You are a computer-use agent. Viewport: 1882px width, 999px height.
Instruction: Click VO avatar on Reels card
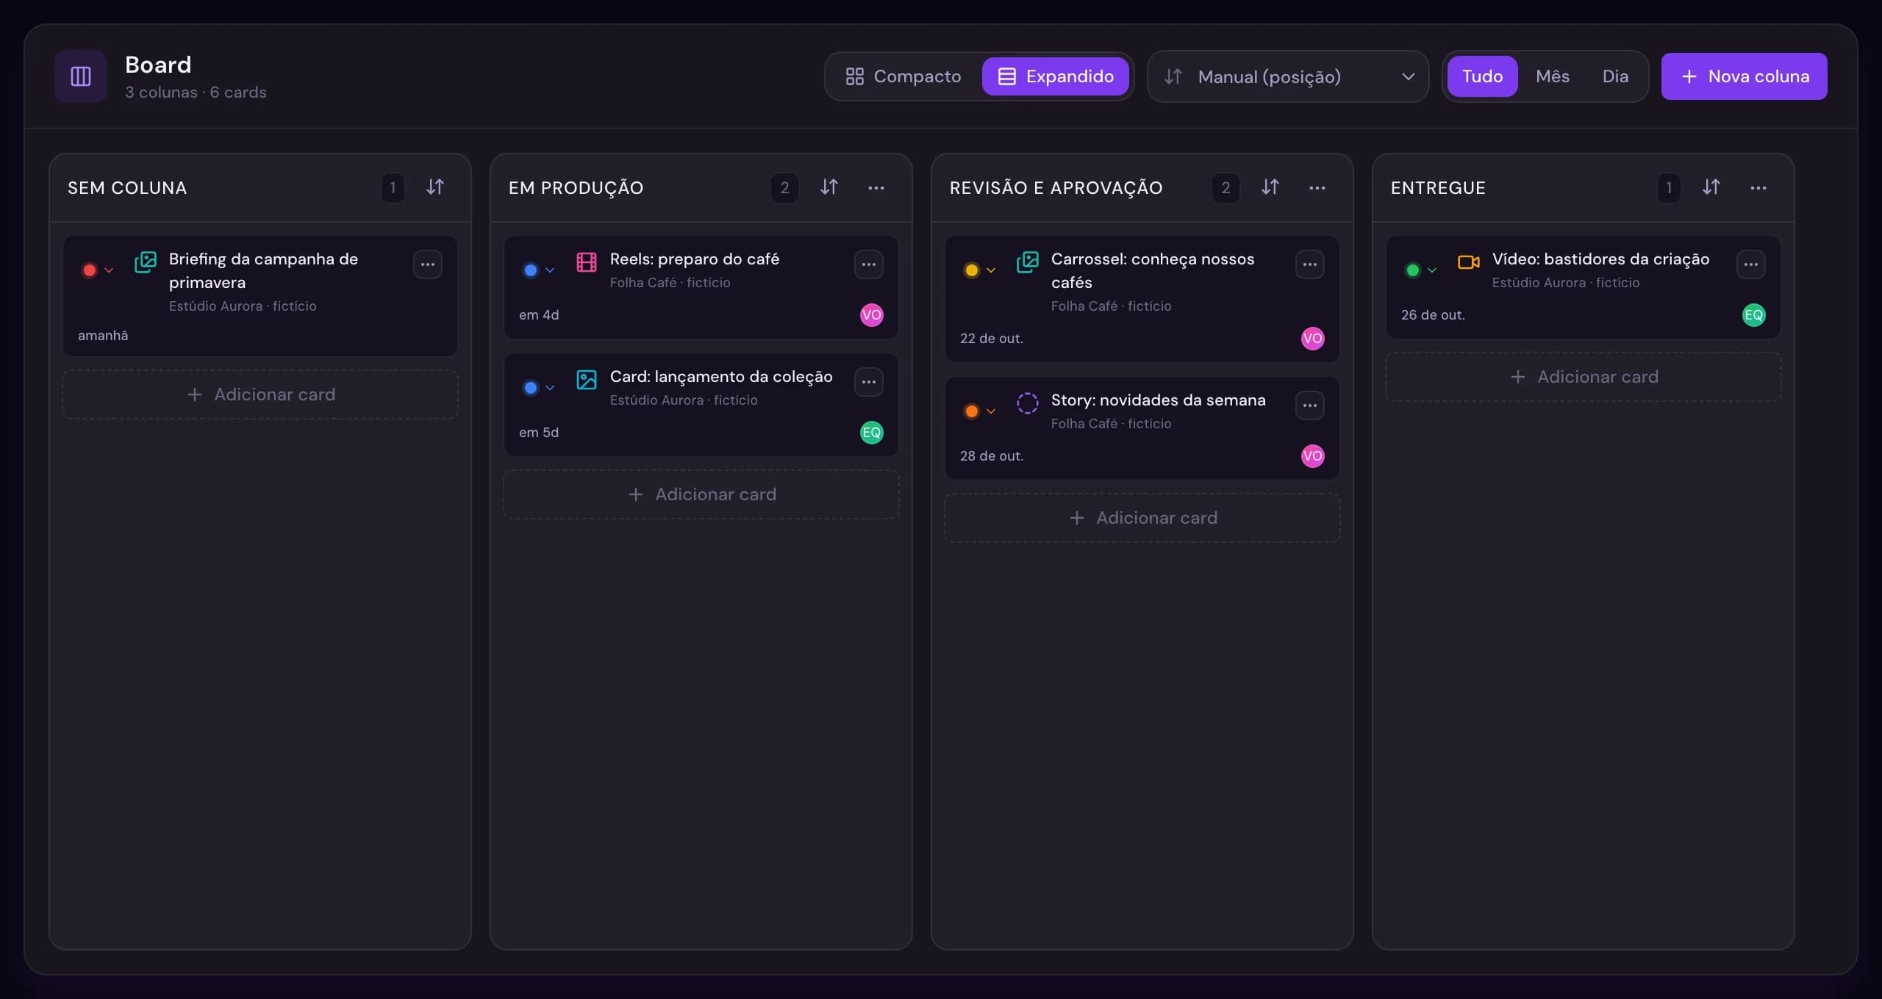click(x=872, y=315)
